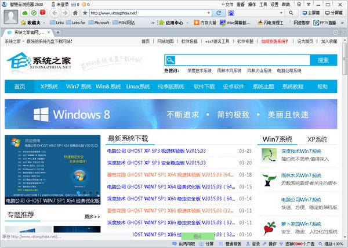Open the Win7 系统 navigation link
This screenshot has width=348, height=248.
78,87
